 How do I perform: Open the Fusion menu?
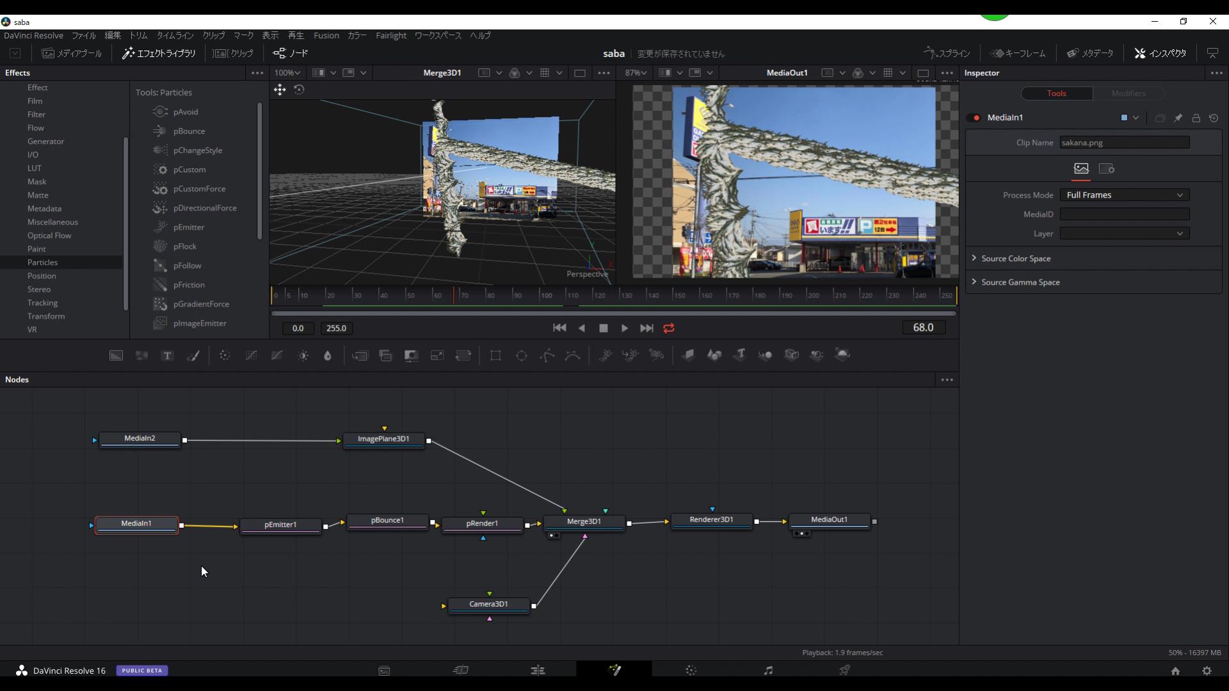(326, 35)
